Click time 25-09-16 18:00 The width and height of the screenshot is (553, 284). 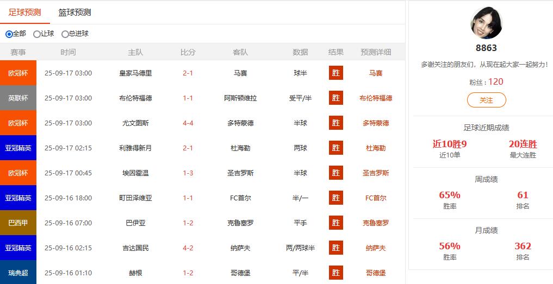click(x=68, y=198)
